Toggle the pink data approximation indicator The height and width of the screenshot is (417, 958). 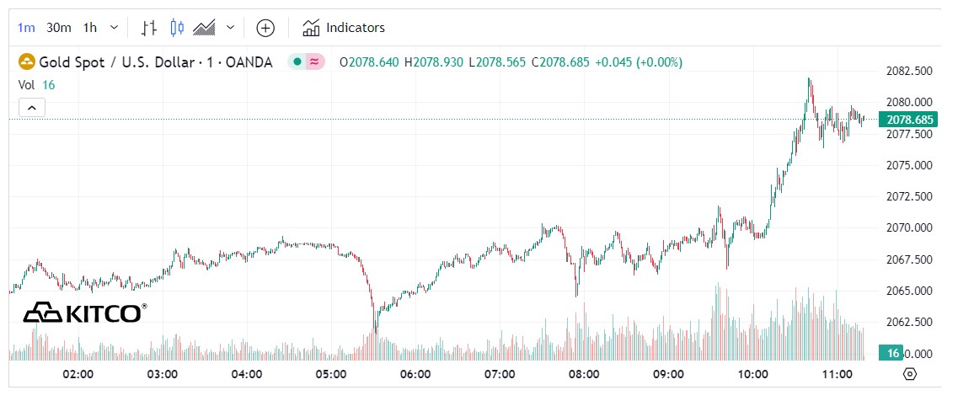click(314, 62)
